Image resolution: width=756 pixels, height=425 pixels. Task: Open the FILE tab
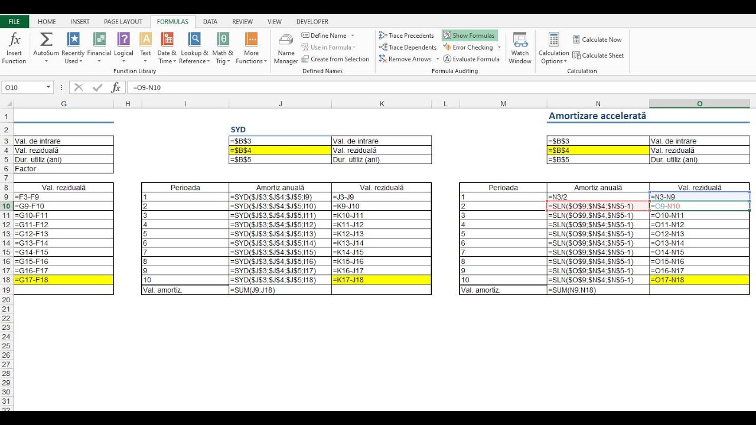14,21
